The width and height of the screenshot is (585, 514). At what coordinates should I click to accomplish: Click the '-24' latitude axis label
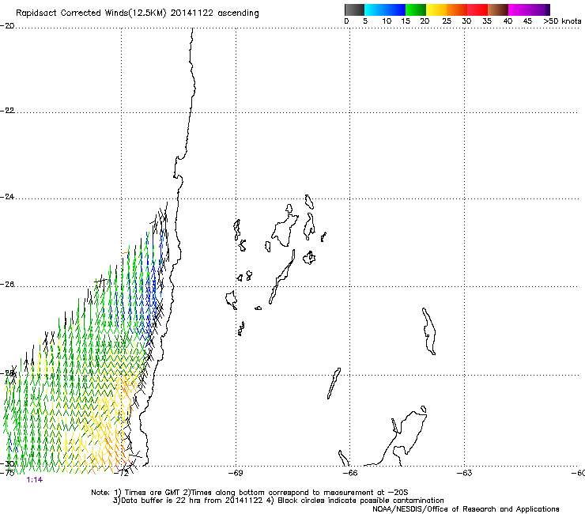click(7, 197)
